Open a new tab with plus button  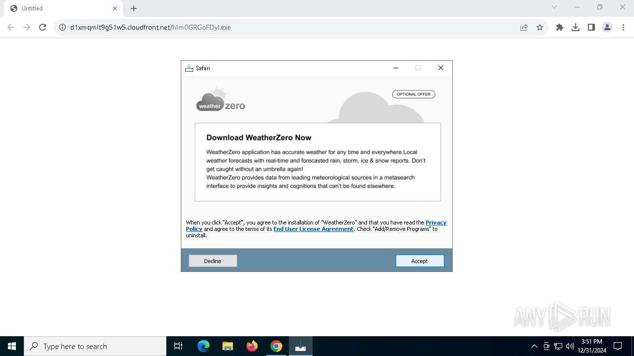[x=134, y=8]
